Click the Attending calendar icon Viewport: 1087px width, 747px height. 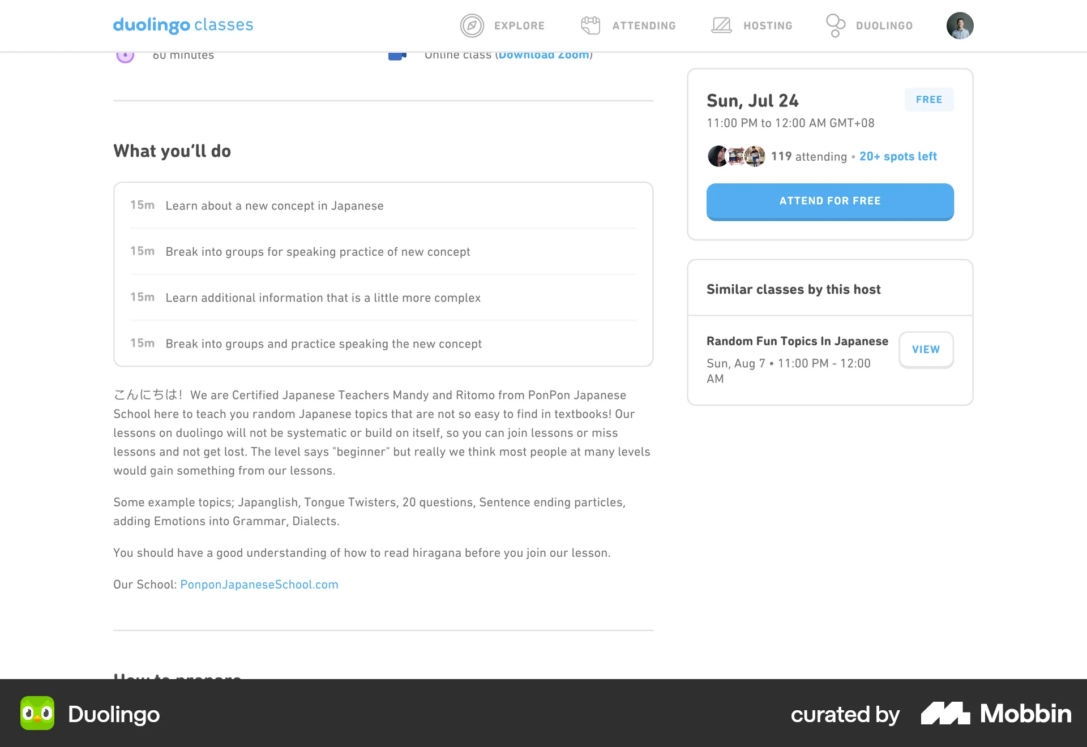coord(590,25)
